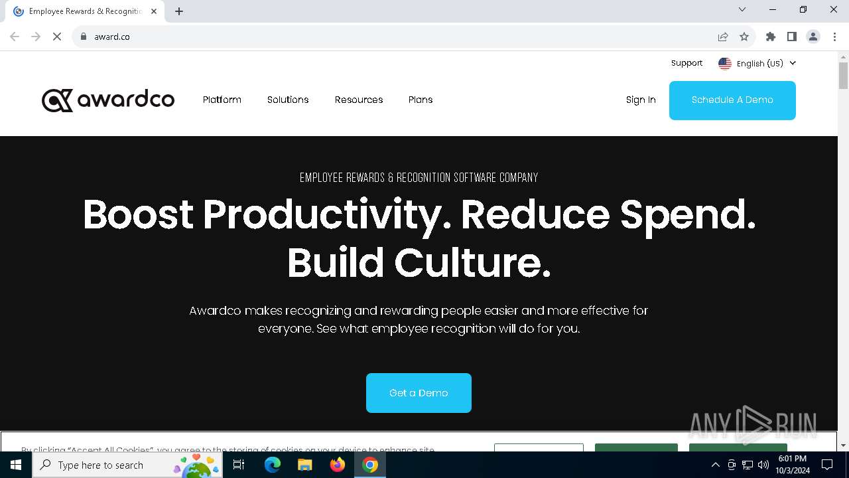Go forward to next page
Screen dimensions: 849x478
click(x=36, y=37)
